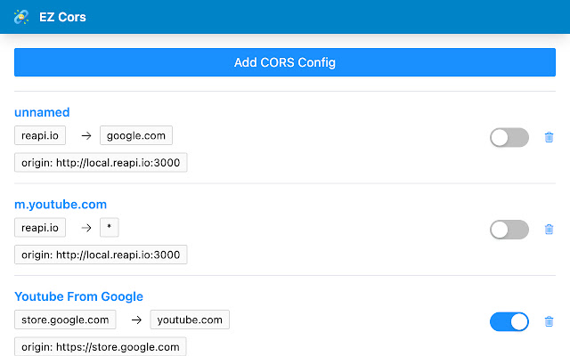570x356 pixels.
Task: Delete the Youtube From Google config
Action: [549, 321]
